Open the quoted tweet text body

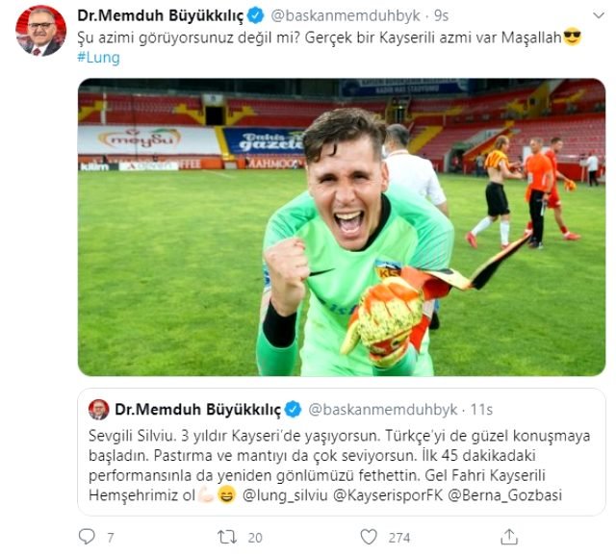click(340, 466)
